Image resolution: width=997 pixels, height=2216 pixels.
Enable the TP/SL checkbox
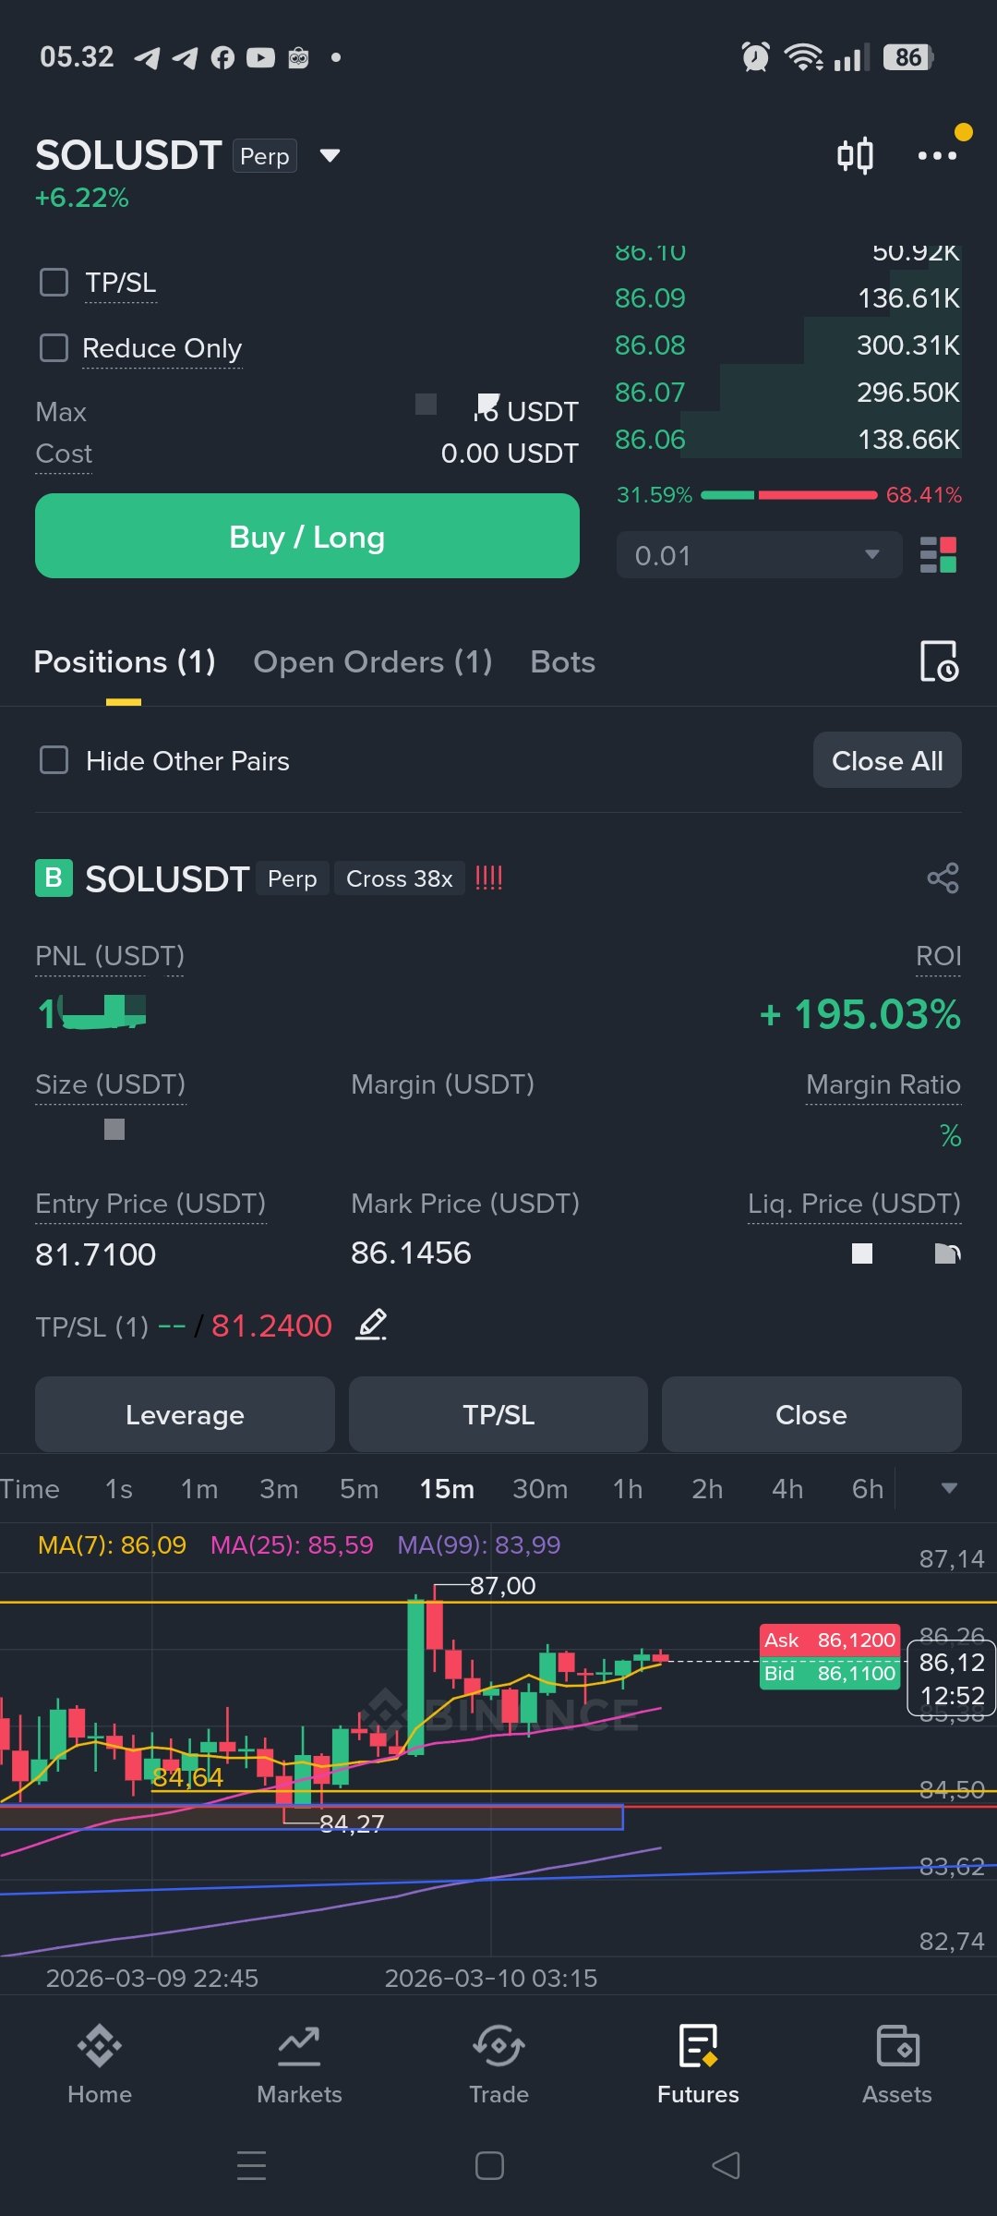click(54, 282)
